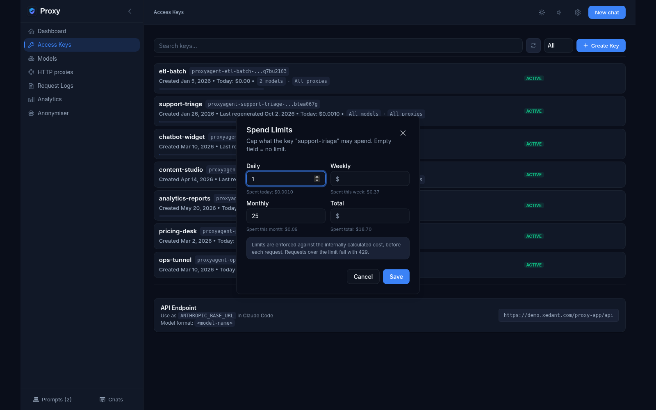
Task: Open Chats at the sidebar bottom
Action: pyautogui.click(x=111, y=399)
